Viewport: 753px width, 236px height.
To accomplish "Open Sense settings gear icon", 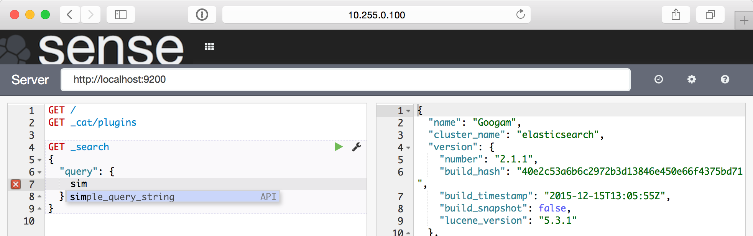I will (x=691, y=79).
